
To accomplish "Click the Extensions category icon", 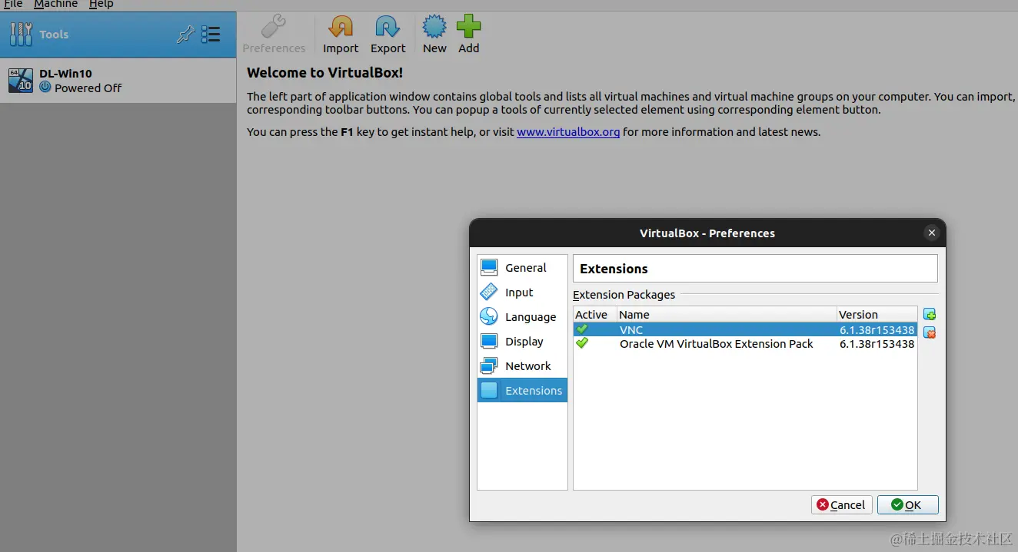I will (489, 390).
